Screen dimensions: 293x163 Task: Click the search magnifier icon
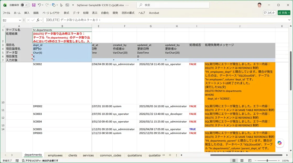141,5
